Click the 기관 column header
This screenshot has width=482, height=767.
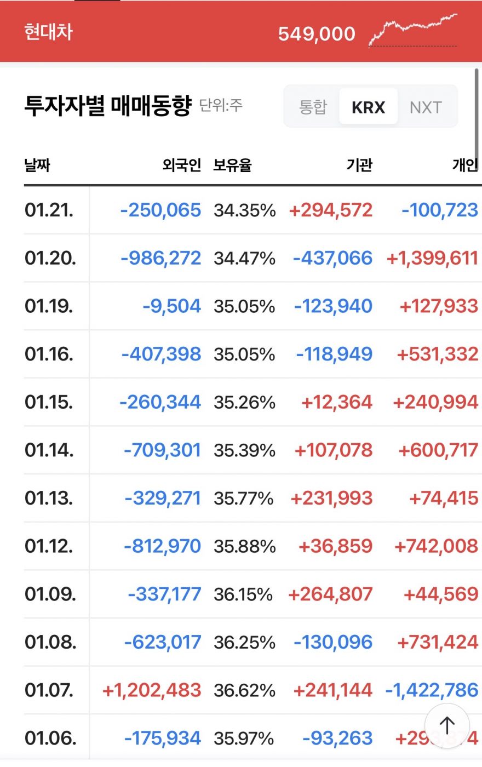(359, 165)
